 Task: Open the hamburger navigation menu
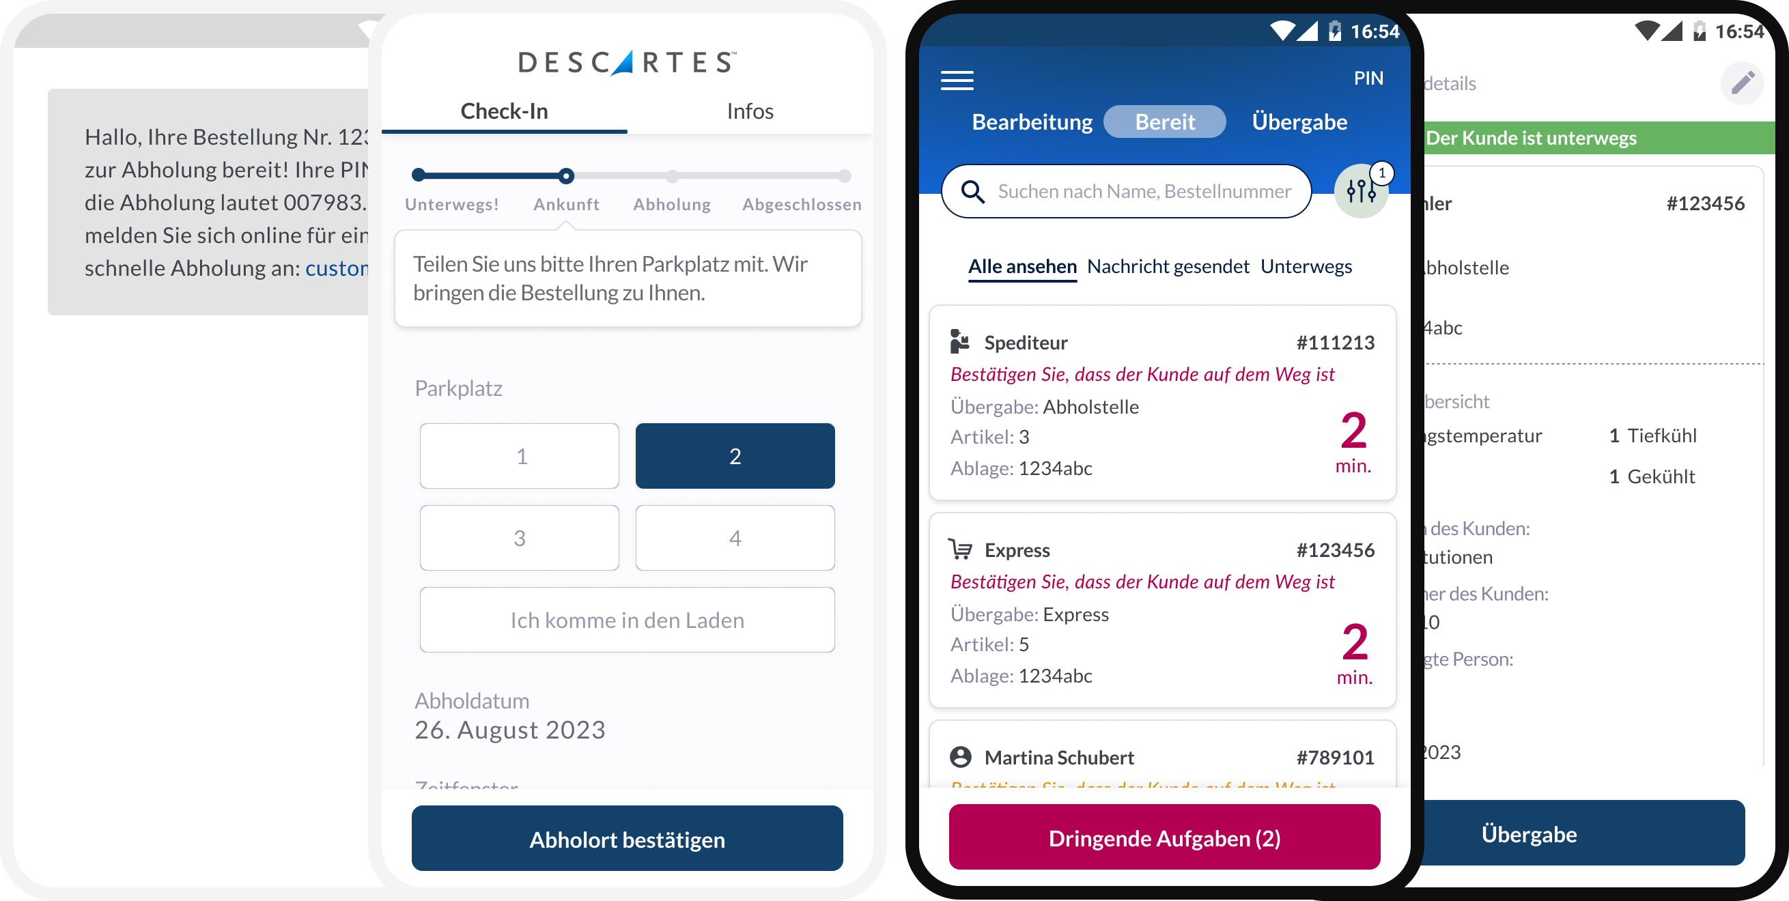(957, 81)
